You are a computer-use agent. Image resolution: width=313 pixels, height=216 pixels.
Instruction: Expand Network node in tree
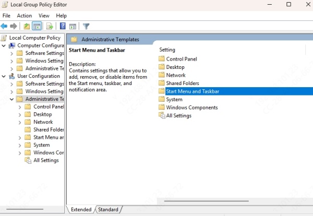coord(20,123)
